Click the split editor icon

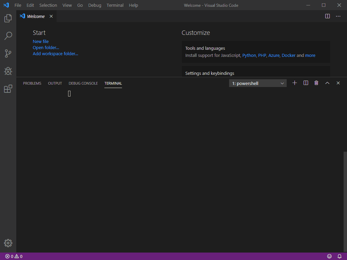pyautogui.click(x=328, y=16)
